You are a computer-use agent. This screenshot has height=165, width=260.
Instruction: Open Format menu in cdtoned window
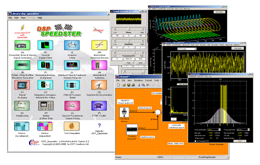(x=148, y=80)
